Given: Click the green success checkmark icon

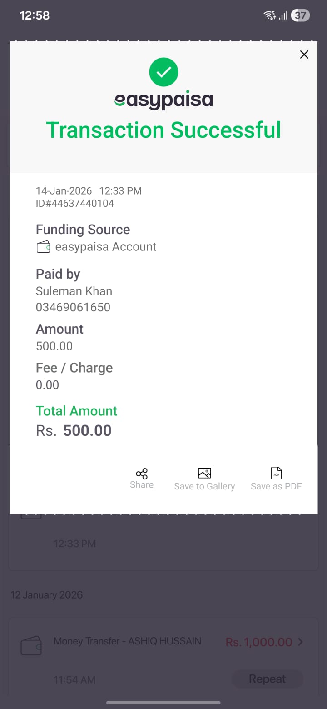Looking at the screenshot, I should (163, 72).
